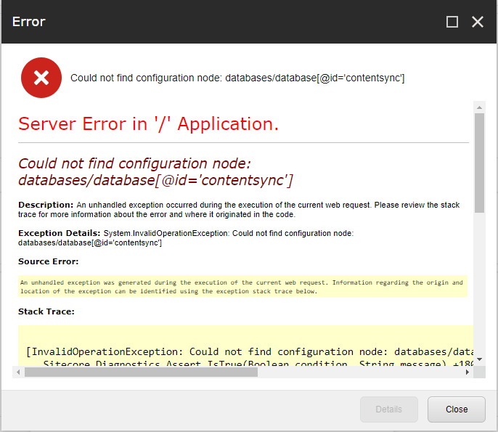This screenshot has height=432, width=498.
Task: Click the Sitecore.Diagnostics.Assert.IsTrue trace line
Action: coord(258,364)
